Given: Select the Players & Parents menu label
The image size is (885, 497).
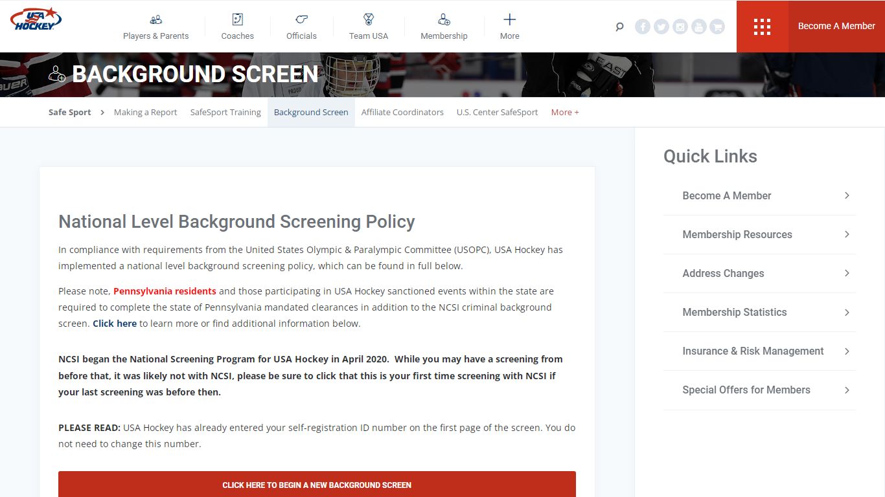Looking at the screenshot, I should (x=156, y=36).
